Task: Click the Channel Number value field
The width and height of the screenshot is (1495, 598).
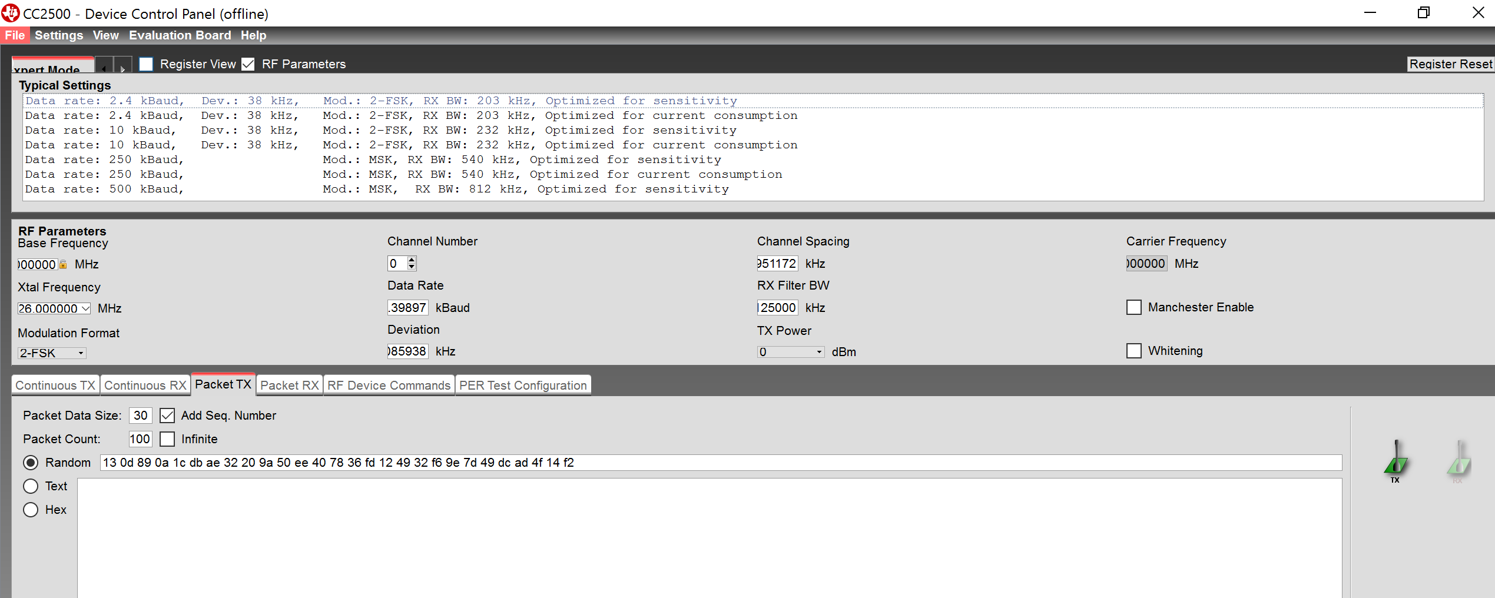Action: click(397, 263)
